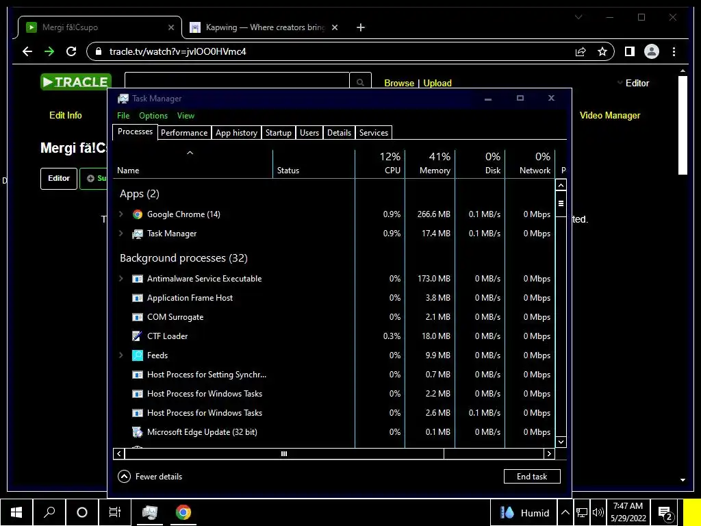The height and width of the screenshot is (526, 701).
Task: Click in the Tracle search input field
Action: pos(237,82)
